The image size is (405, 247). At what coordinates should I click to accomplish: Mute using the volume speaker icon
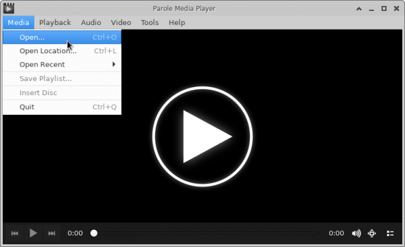[x=356, y=234]
